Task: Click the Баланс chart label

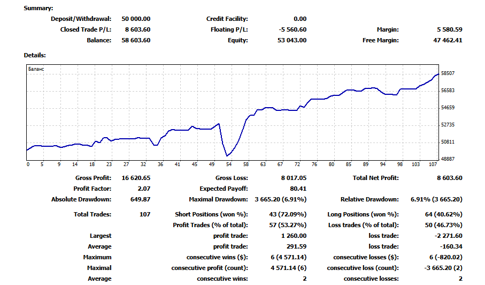Action: [x=36, y=69]
